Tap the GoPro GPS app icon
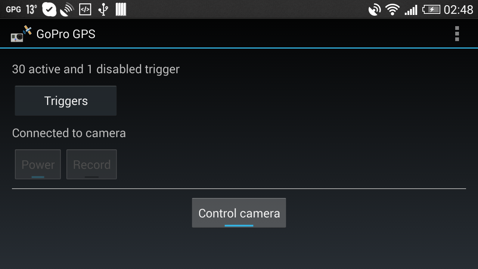 point(21,34)
